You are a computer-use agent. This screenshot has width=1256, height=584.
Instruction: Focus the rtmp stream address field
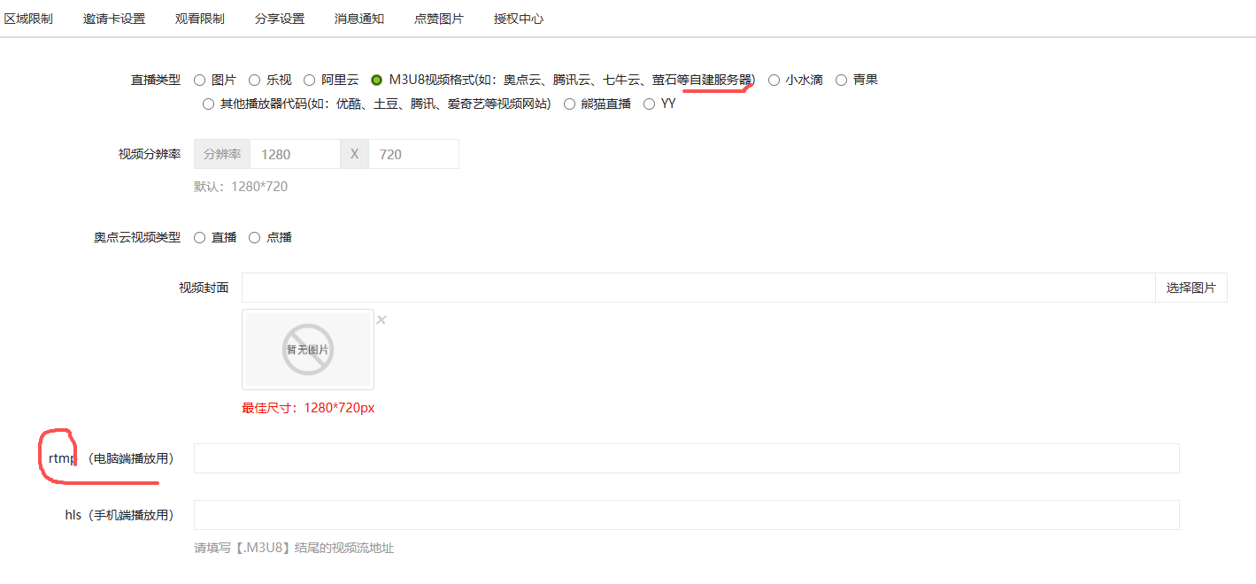(686, 458)
